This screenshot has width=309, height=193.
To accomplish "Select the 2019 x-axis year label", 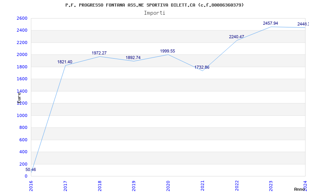I will (134, 186).
